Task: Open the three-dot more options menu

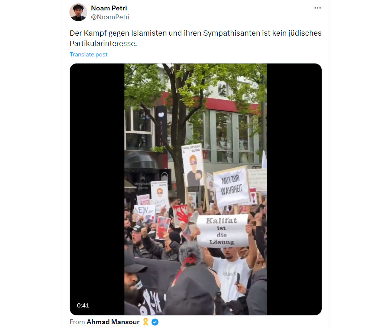Action: click(x=317, y=8)
